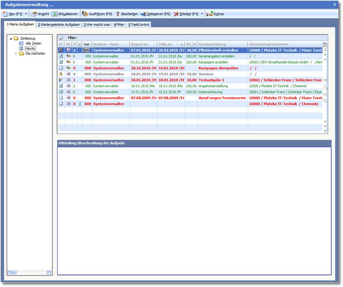Switch to the 'Weitergeleitete Aufgaben' tab
The width and height of the screenshot is (343, 287).
point(59,25)
